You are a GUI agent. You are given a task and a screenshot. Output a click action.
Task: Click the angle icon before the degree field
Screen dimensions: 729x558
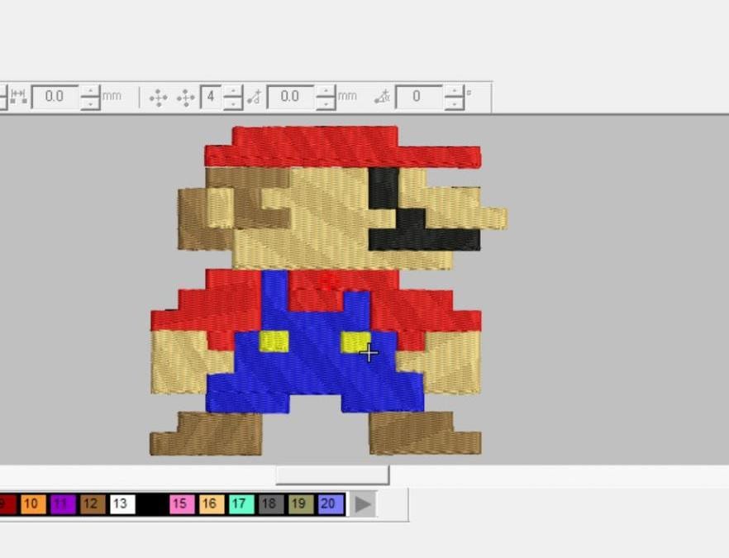tap(382, 97)
